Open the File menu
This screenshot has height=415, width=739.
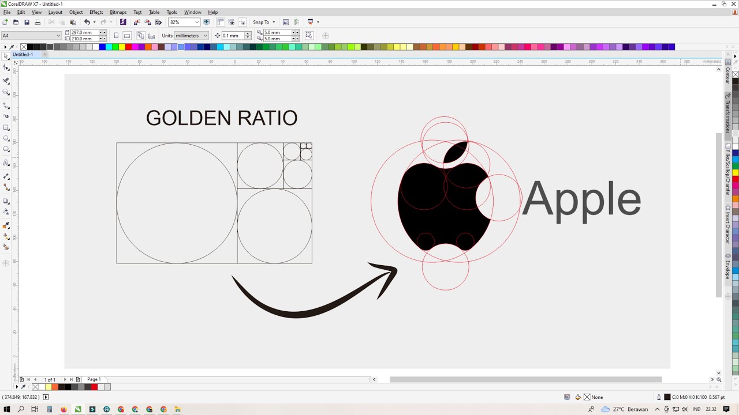[7, 12]
